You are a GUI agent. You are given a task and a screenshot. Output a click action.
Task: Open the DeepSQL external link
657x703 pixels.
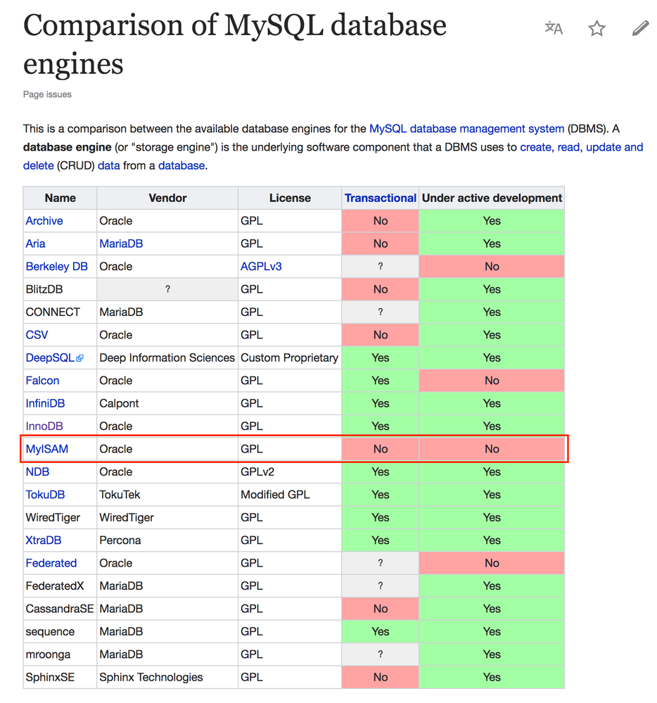tap(54, 357)
